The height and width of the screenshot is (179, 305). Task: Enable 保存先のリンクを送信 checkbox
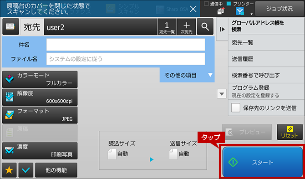pos(236,108)
